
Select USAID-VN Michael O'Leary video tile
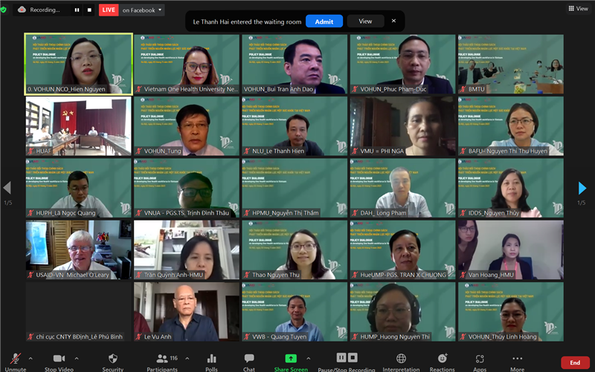coord(79,249)
